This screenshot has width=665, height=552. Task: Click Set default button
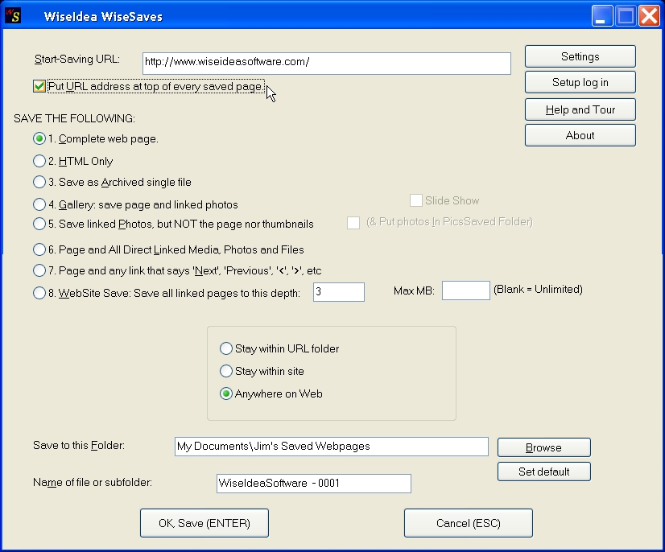click(544, 472)
